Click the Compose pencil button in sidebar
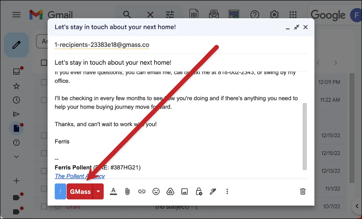This screenshot has height=219, width=362. [x=17, y=45]
